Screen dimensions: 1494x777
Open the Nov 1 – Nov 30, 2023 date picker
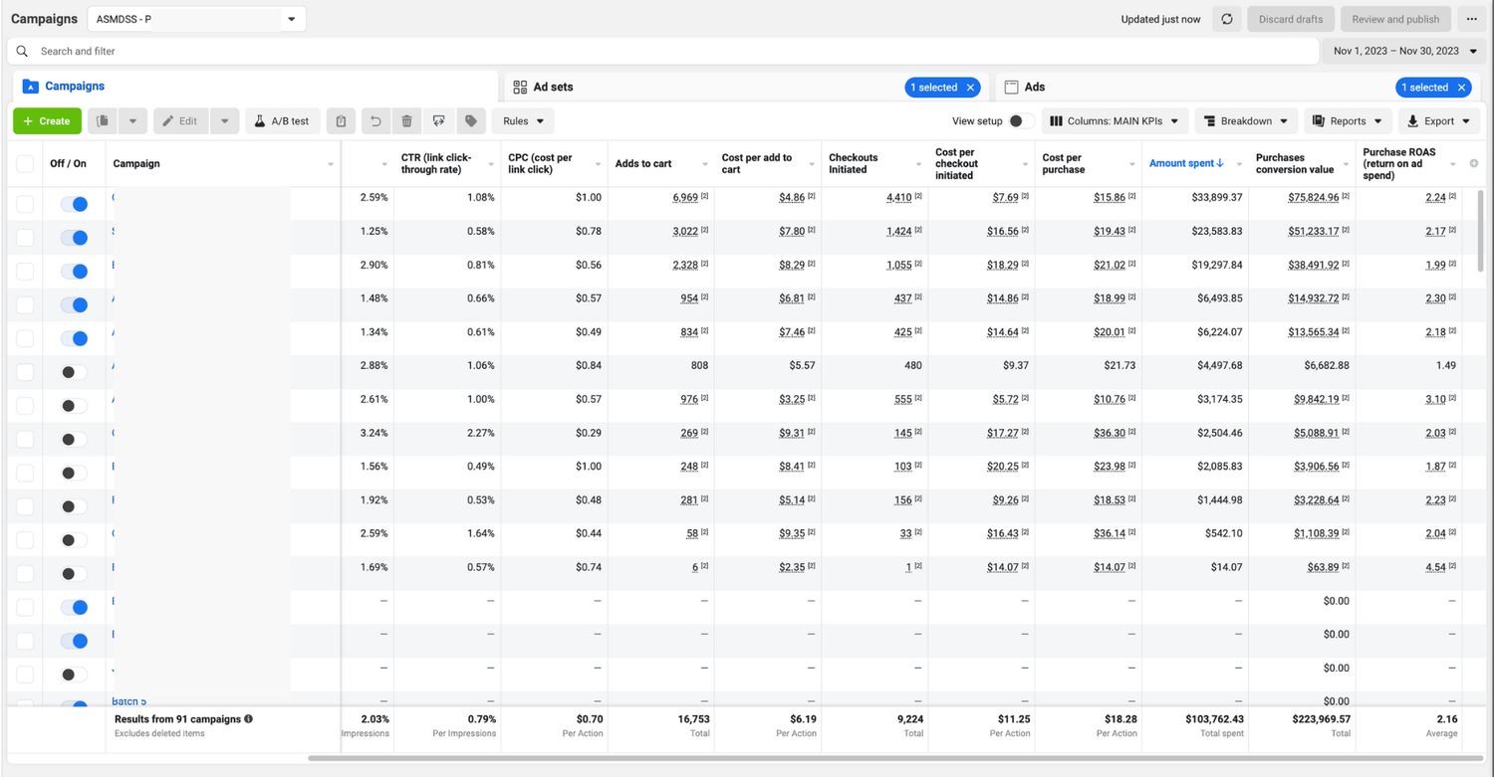(x=1404, y=51)
